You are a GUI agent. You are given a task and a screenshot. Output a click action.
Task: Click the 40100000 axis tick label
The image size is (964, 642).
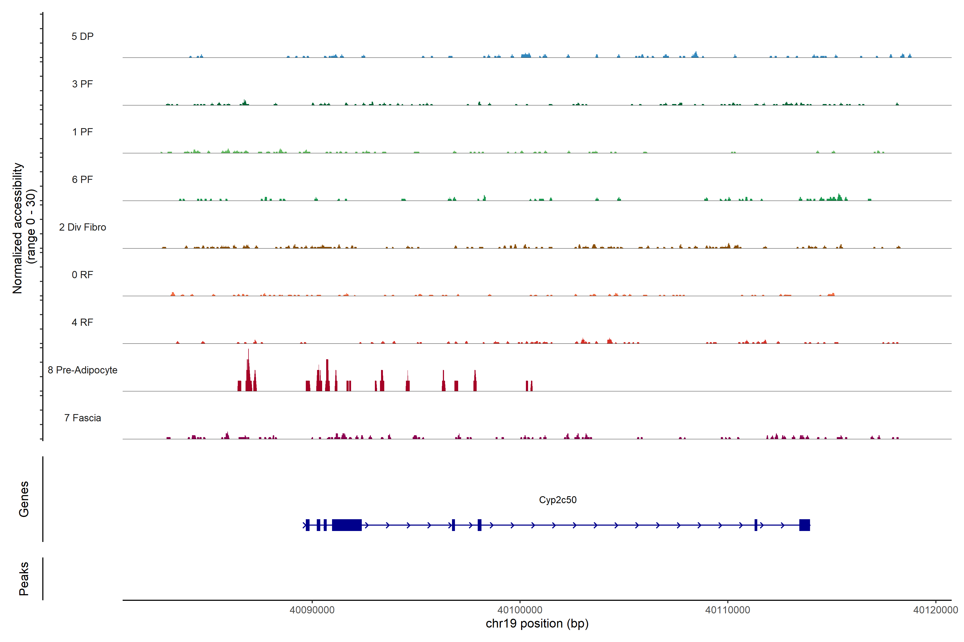click(x=520, y=610)
